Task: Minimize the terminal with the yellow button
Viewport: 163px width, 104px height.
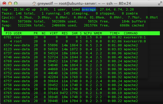Action: [x=10, y=3]
